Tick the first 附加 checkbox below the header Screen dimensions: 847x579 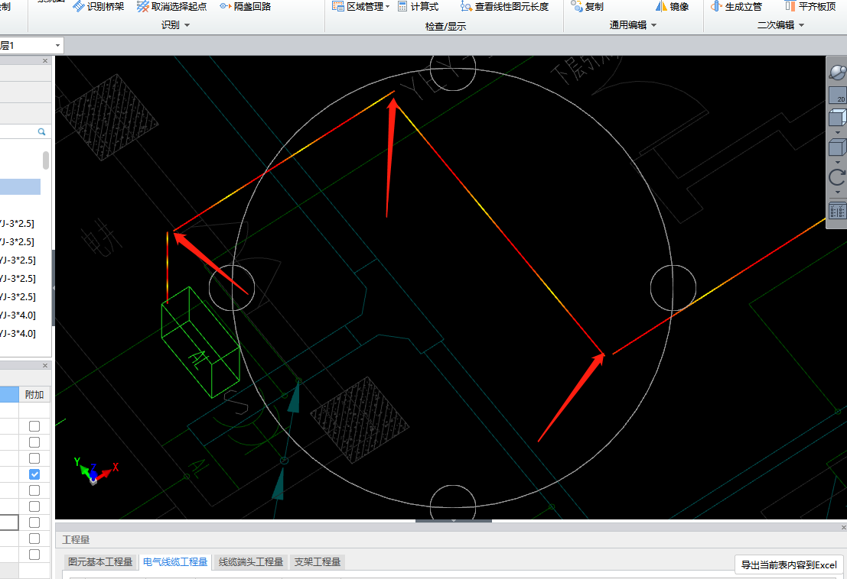[34, 426]
